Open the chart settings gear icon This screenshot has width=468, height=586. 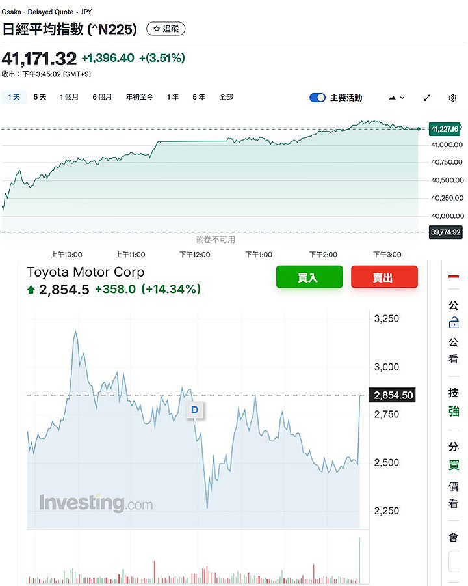452,98
